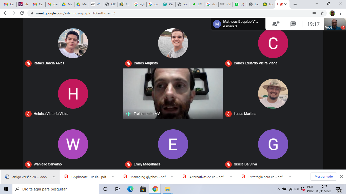Expand options for artigo versão 28 docx download

pyautogui.click(x=54, y=177)
